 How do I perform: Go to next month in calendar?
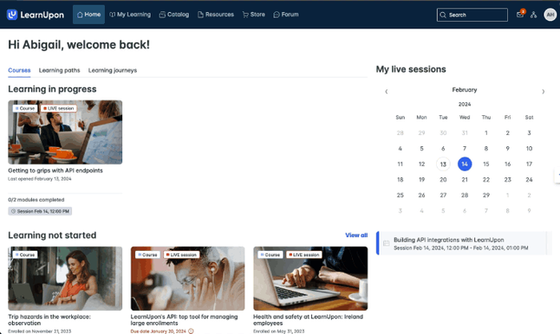[544, 92]
